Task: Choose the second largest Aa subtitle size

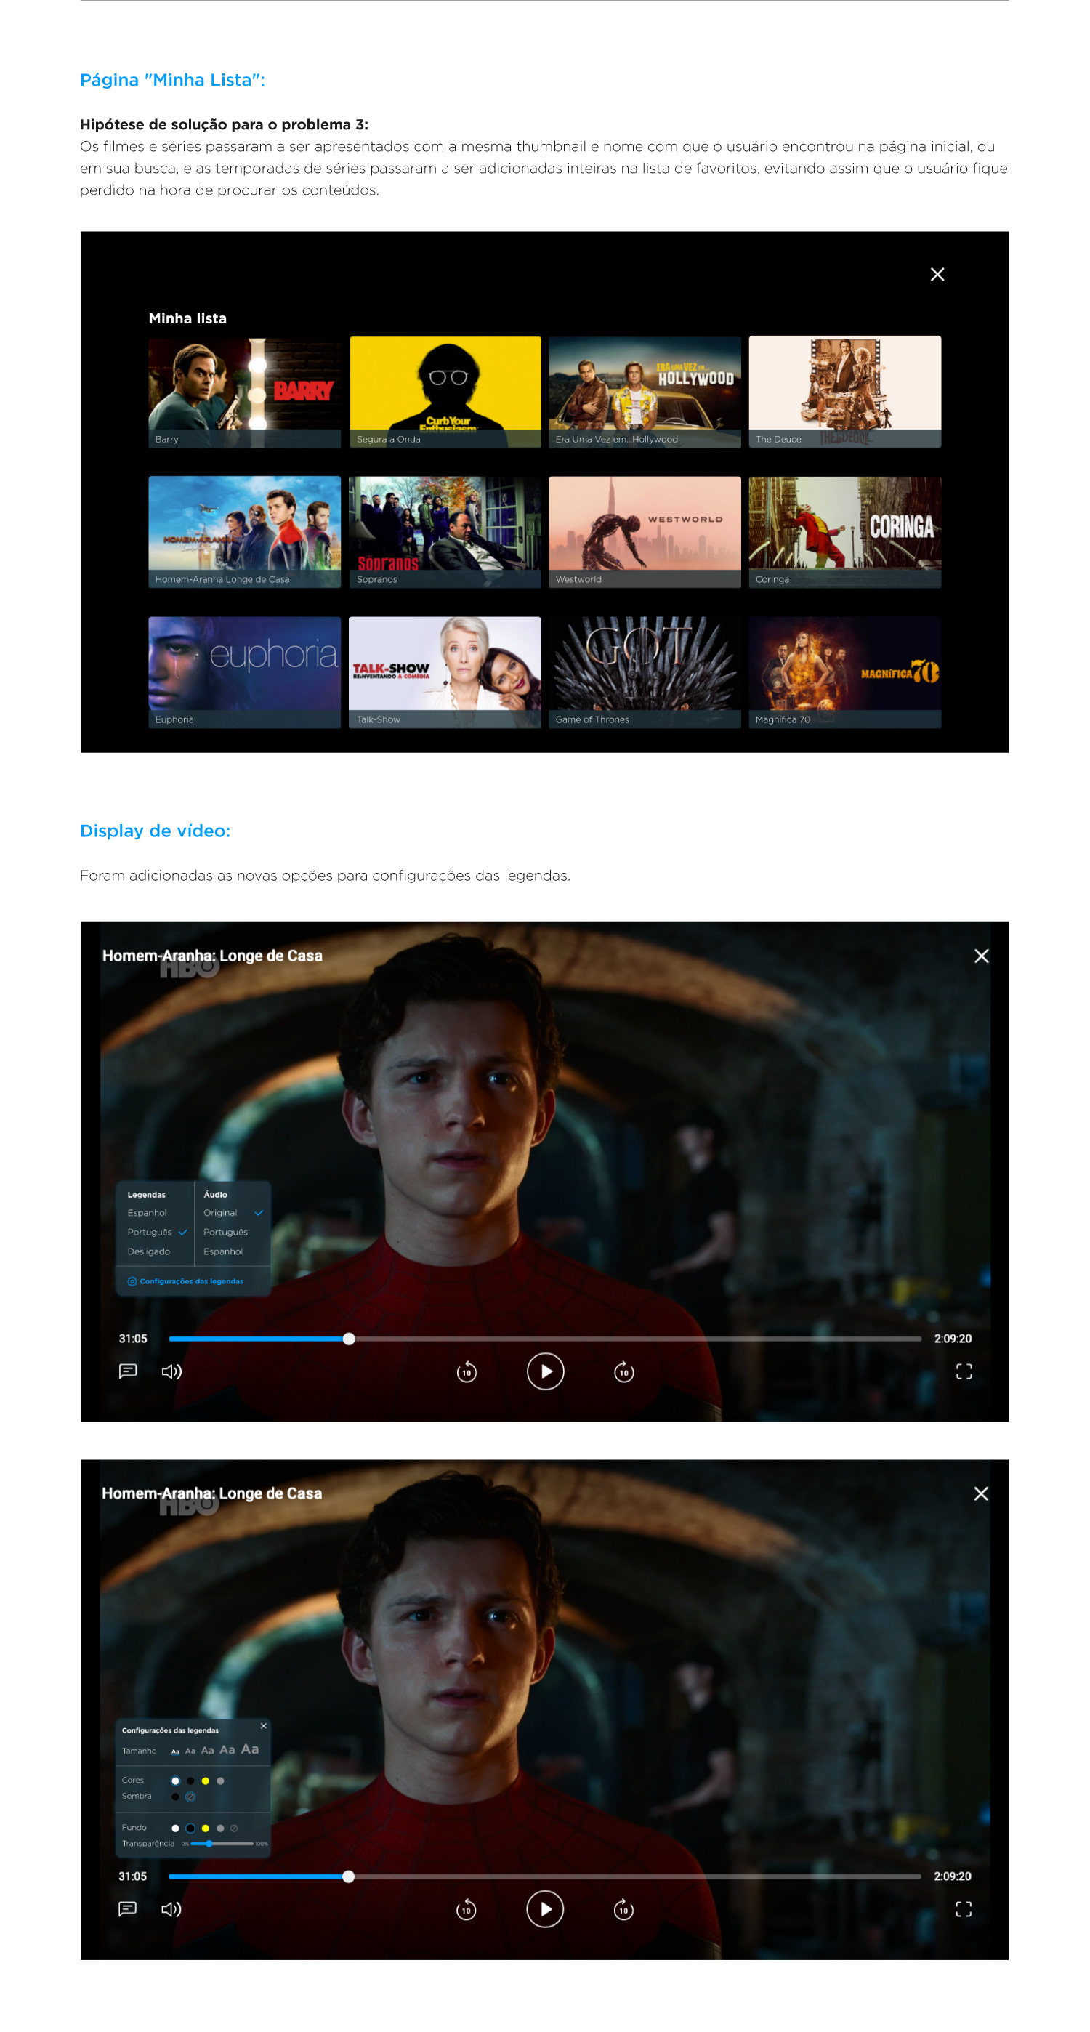Action: (x=228, y=1749)
